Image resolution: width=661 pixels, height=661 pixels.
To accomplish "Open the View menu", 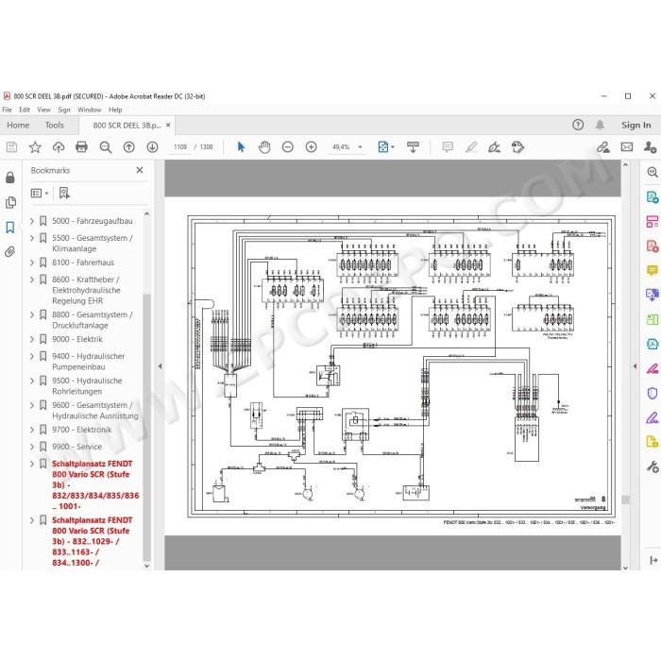I will 43,110.
